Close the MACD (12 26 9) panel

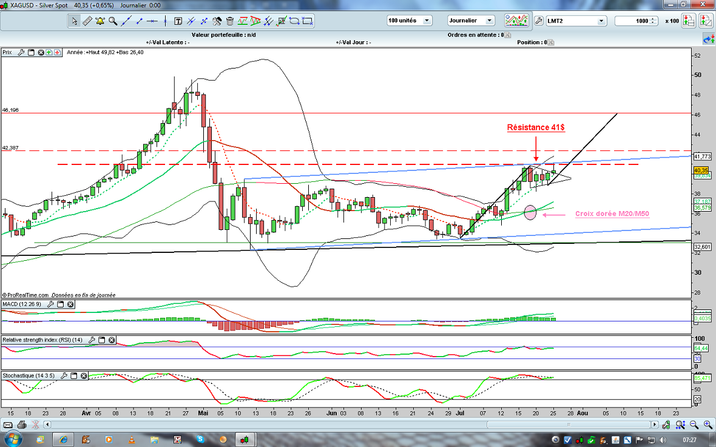(x=70, y=304)
